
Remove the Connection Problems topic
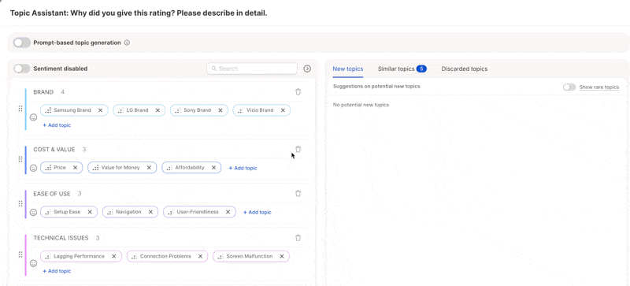coord(200,256)
